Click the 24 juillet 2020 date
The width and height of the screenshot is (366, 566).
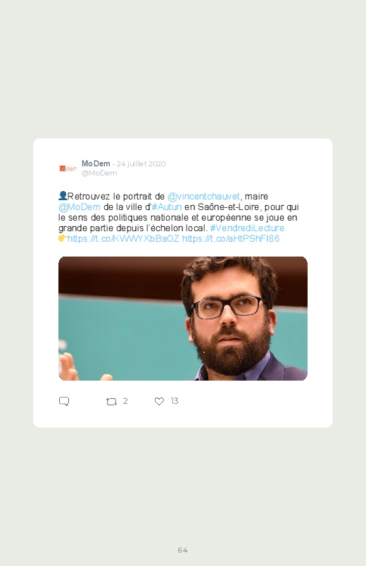click(141, 164)
